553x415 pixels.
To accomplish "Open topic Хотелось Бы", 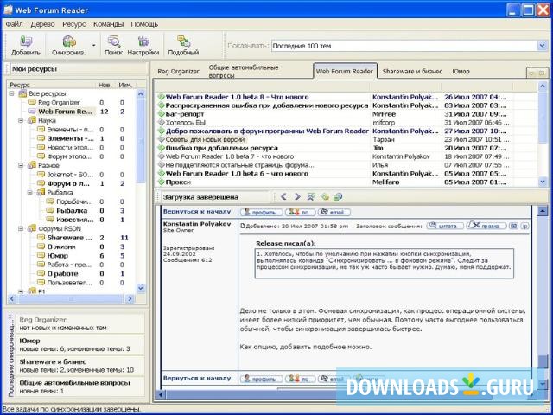I will click(185, 123).
